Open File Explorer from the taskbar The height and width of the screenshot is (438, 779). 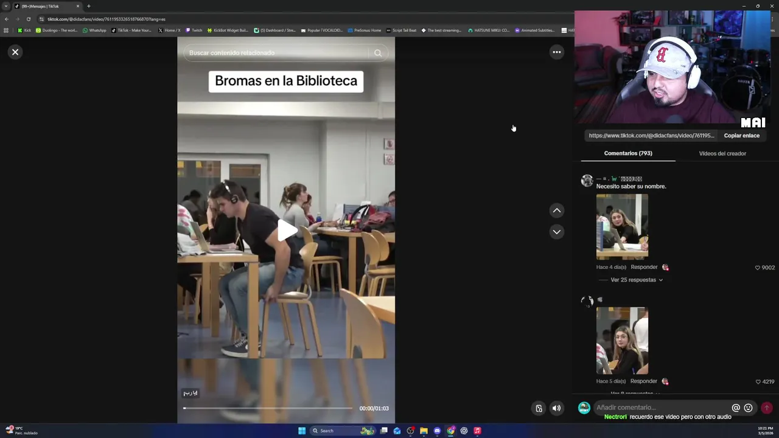[x=424, y=431]
